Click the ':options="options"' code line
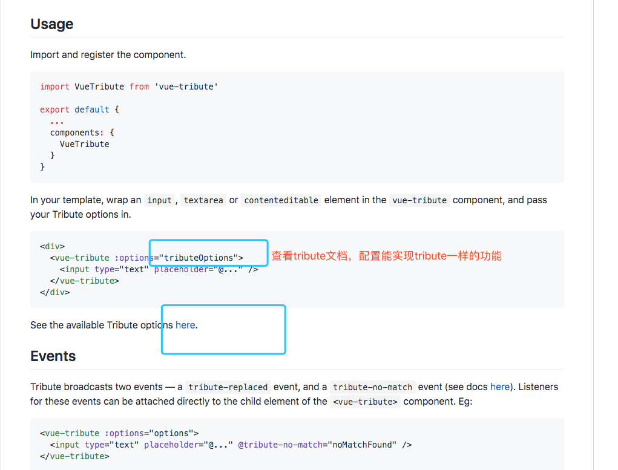Viewport: 618px width, 470px height. 119,433
